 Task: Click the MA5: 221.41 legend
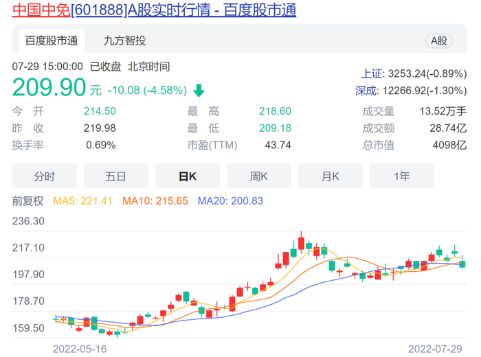tap(83, 201)
